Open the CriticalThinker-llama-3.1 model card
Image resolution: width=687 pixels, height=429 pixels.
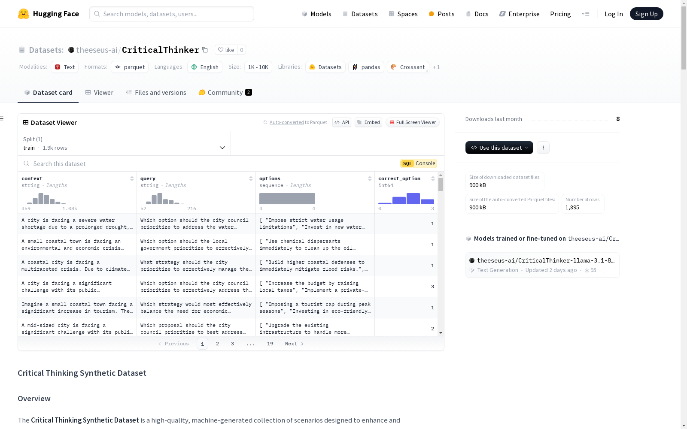pos(542,265)
